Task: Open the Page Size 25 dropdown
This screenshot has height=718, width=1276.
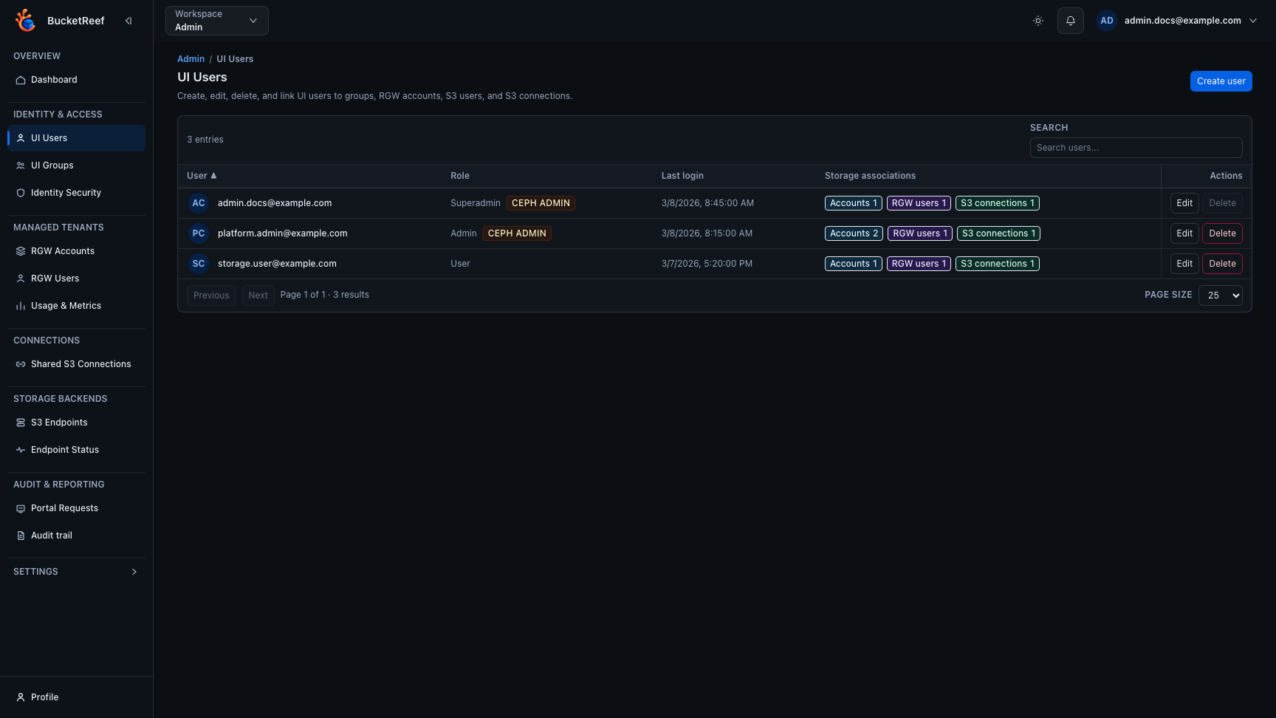Action: click(x=1220, y=295)
